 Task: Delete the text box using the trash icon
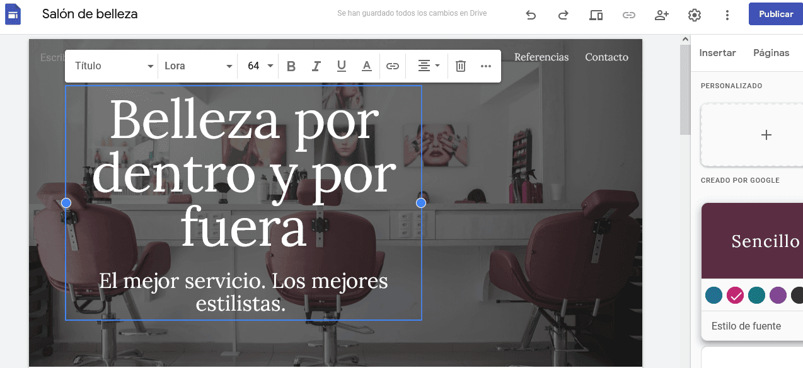tap(460, 66)
